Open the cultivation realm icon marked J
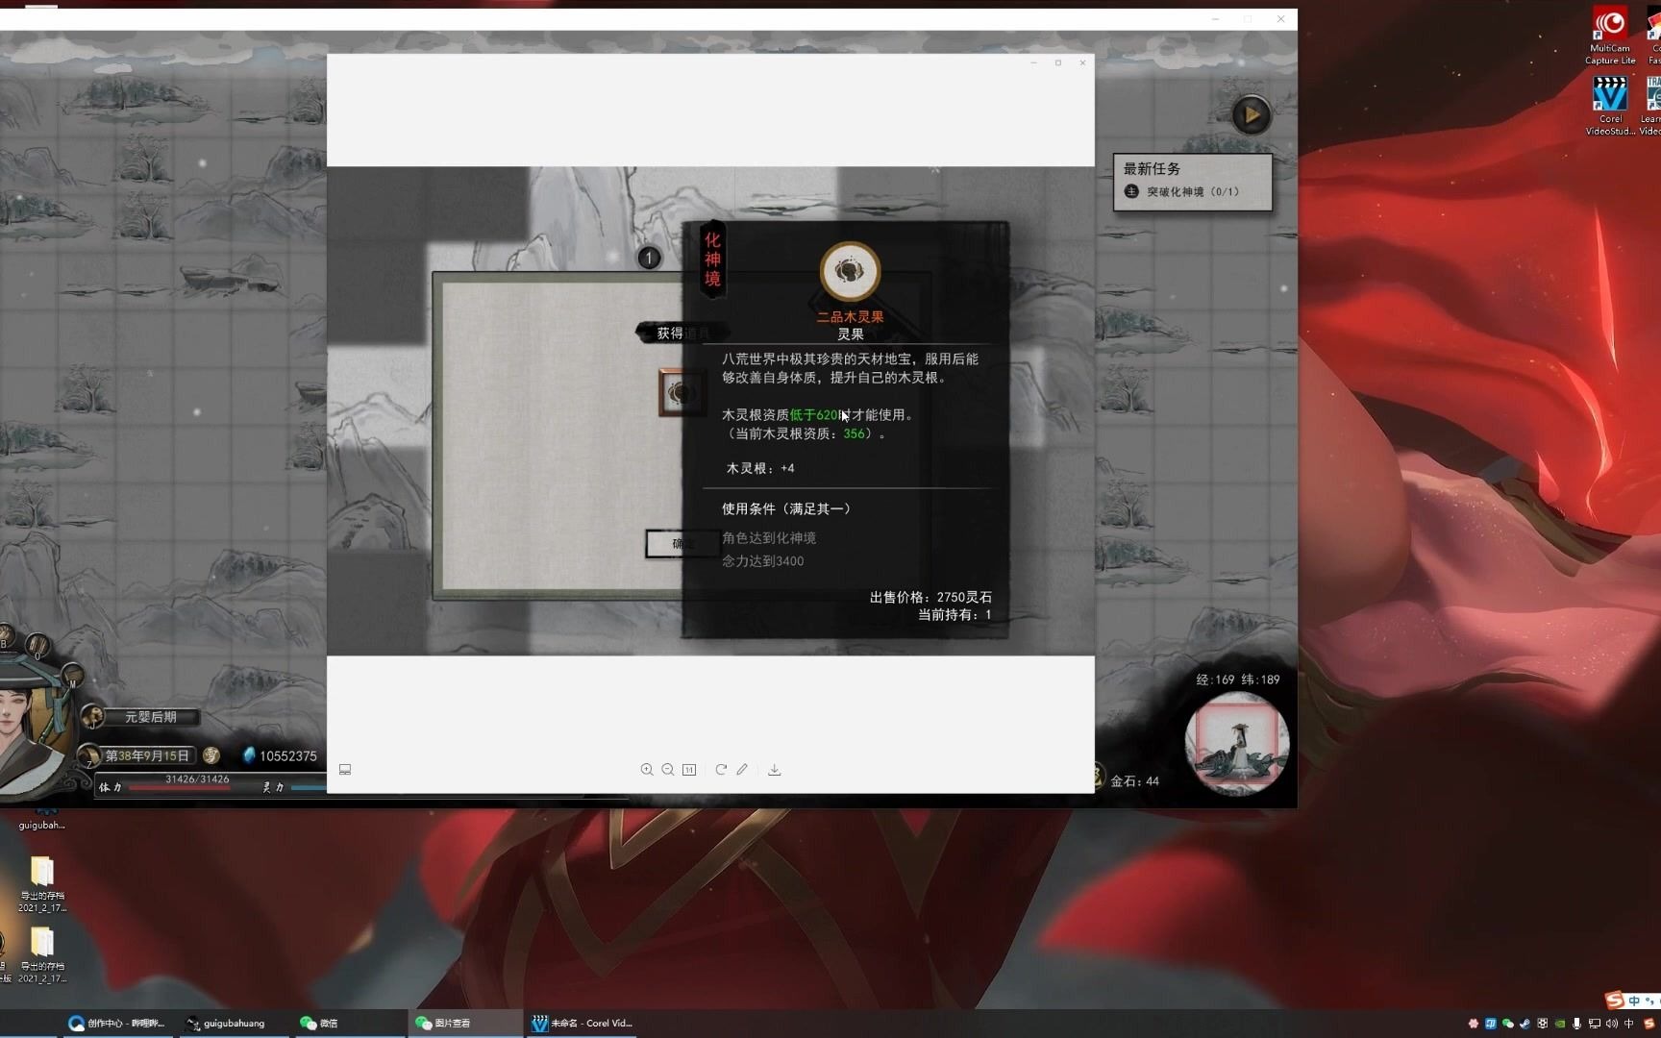Viewport: 1661px width, 1038px height. click(x=92, y=716)
